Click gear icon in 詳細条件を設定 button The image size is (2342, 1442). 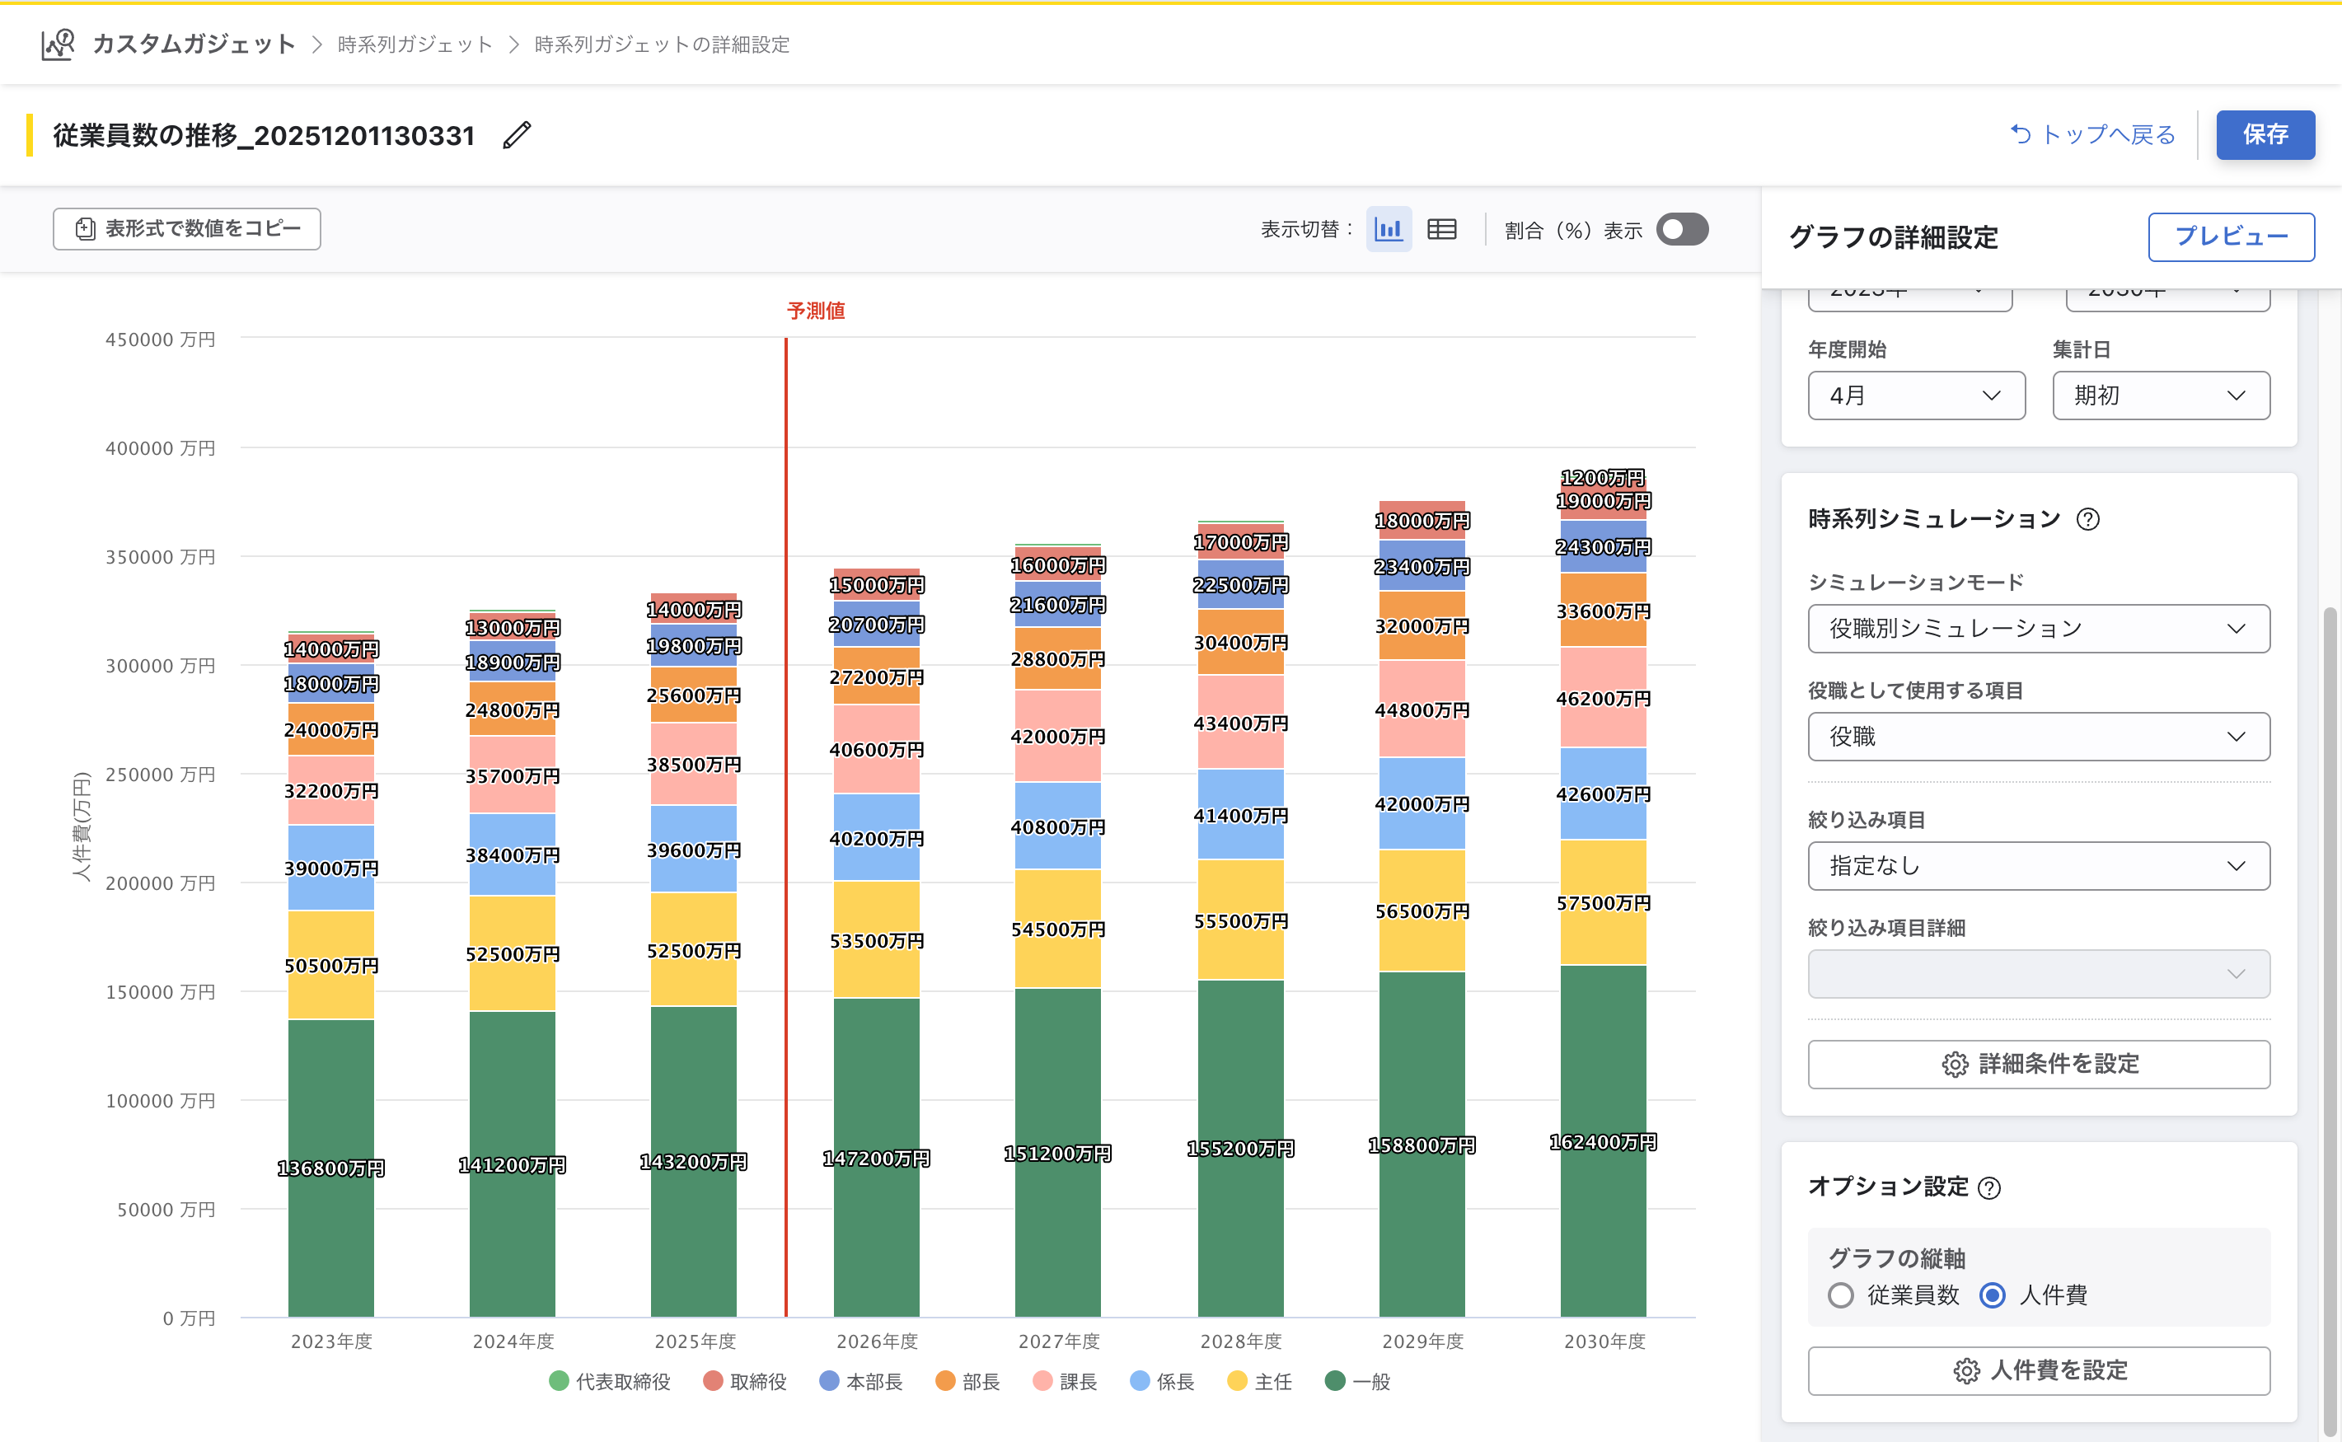click(1955, 1065)
